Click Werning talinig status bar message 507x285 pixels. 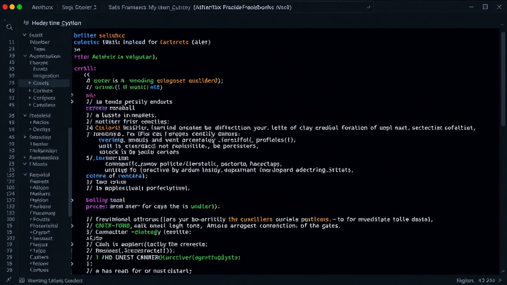pos(55,281)
